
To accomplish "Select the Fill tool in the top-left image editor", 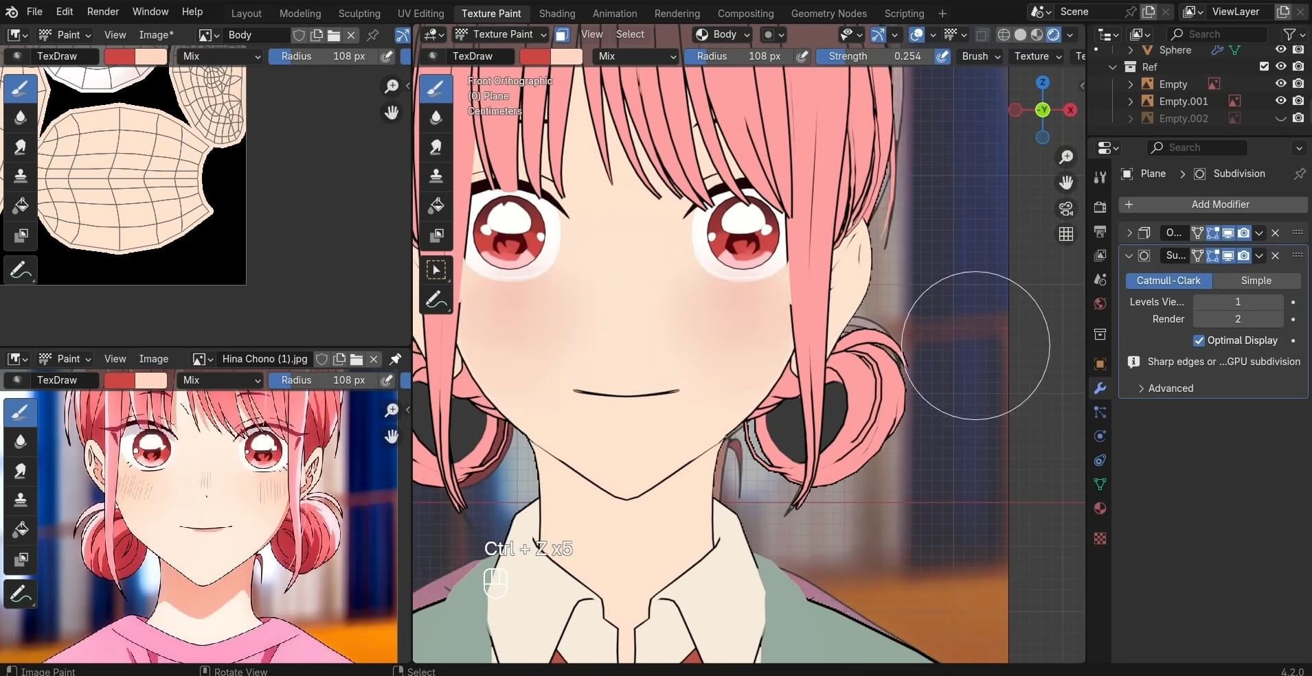I will click(21, 206).
